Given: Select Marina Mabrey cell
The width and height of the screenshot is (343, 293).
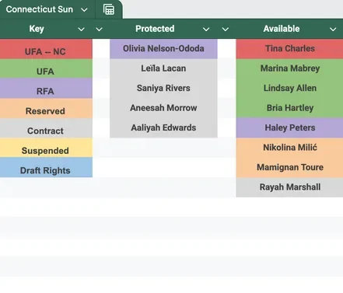Looking at the screenshot, I should pyautogui.click(x=289, y=68).
